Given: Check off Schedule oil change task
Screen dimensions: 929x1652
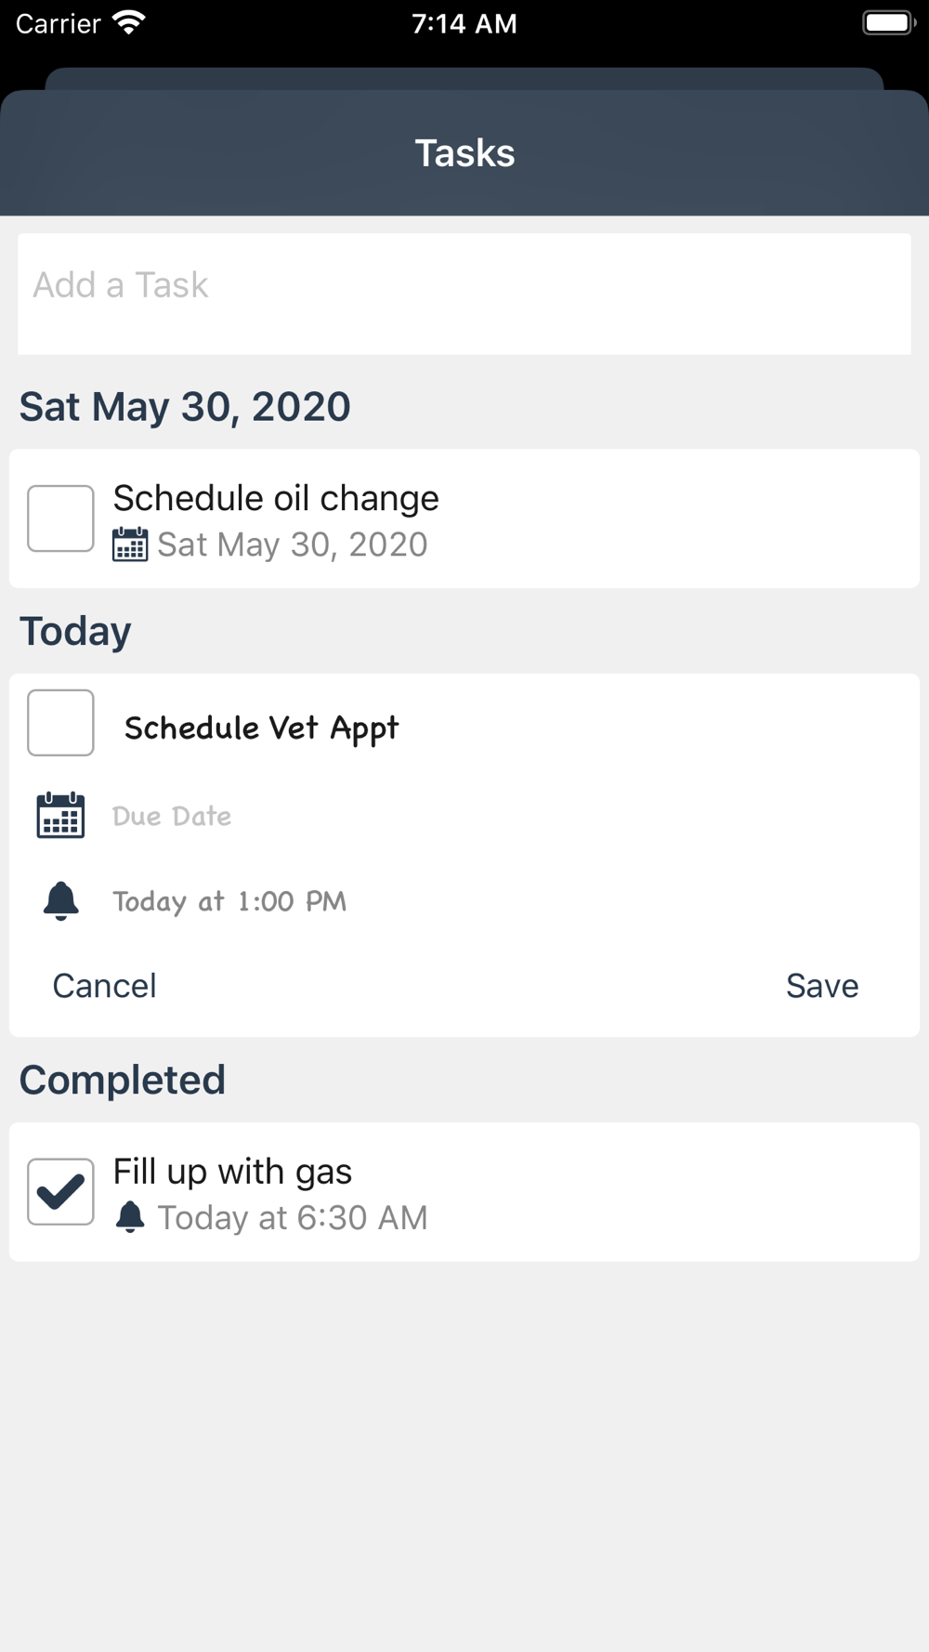Looking at the screenshot, I should click(60, 518).
